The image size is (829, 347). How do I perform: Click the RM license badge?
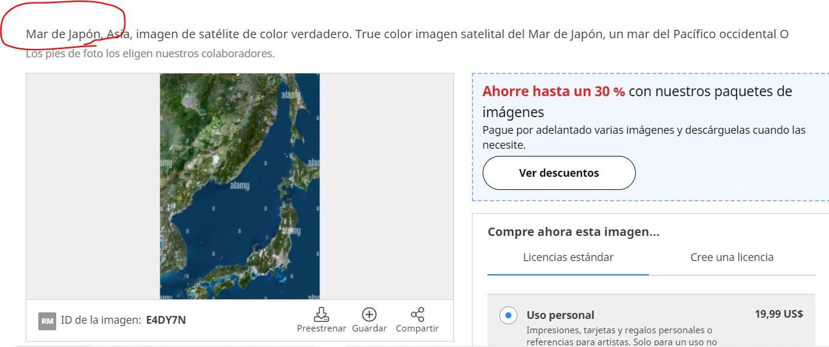[x=47, y=321]
